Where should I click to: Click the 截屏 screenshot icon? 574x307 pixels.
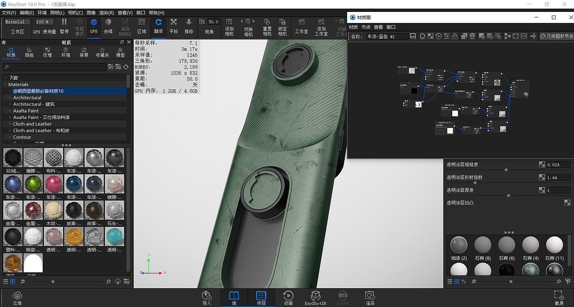click(558, 298)
